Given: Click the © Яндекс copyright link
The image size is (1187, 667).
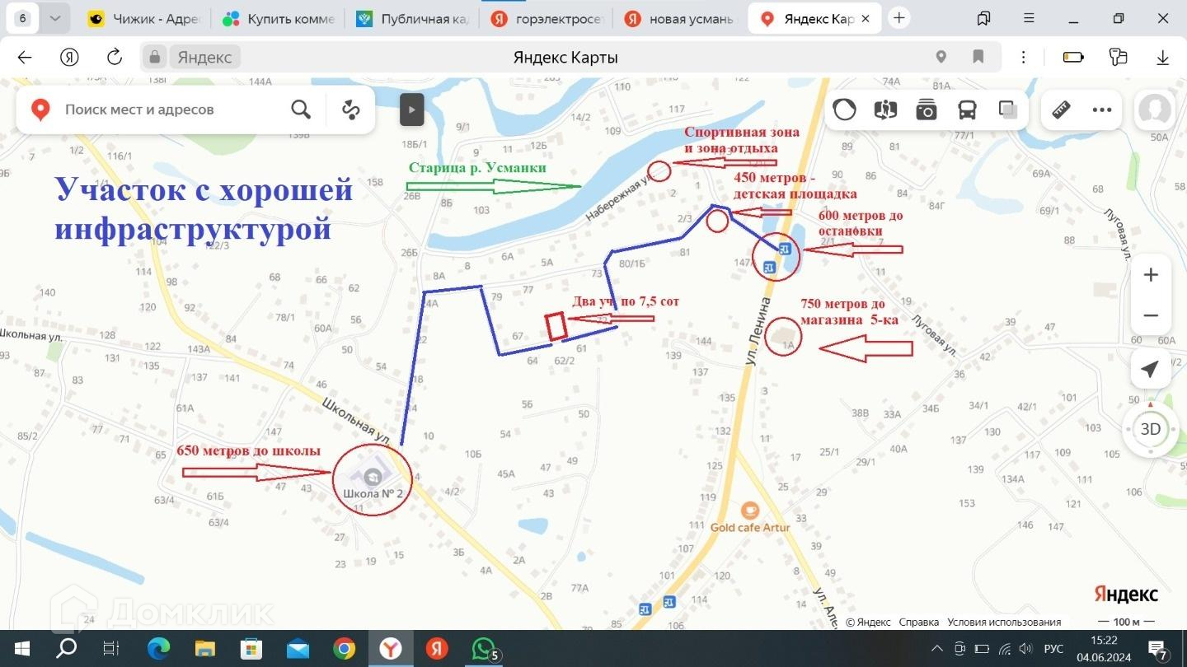Looking at the screenshot, I should point(869,623).
